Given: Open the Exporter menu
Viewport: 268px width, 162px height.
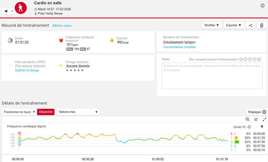Looking at the screenshot, I should 234,25.
